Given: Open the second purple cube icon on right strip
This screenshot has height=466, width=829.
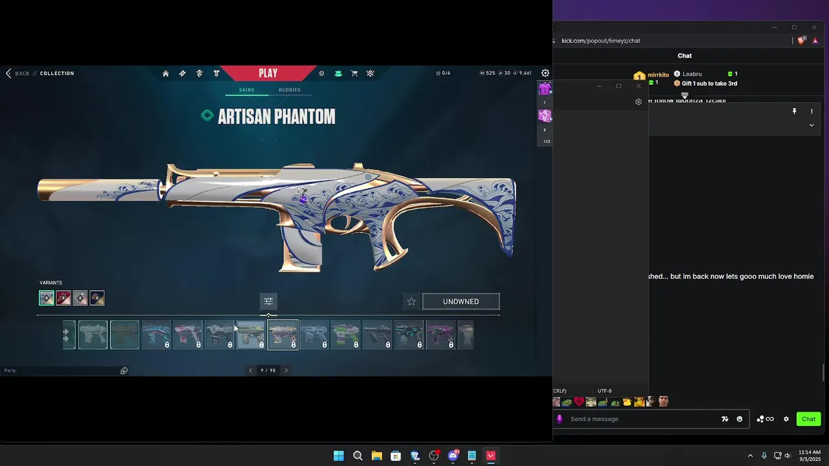Looking at the screenshot, I should (545, 116).
